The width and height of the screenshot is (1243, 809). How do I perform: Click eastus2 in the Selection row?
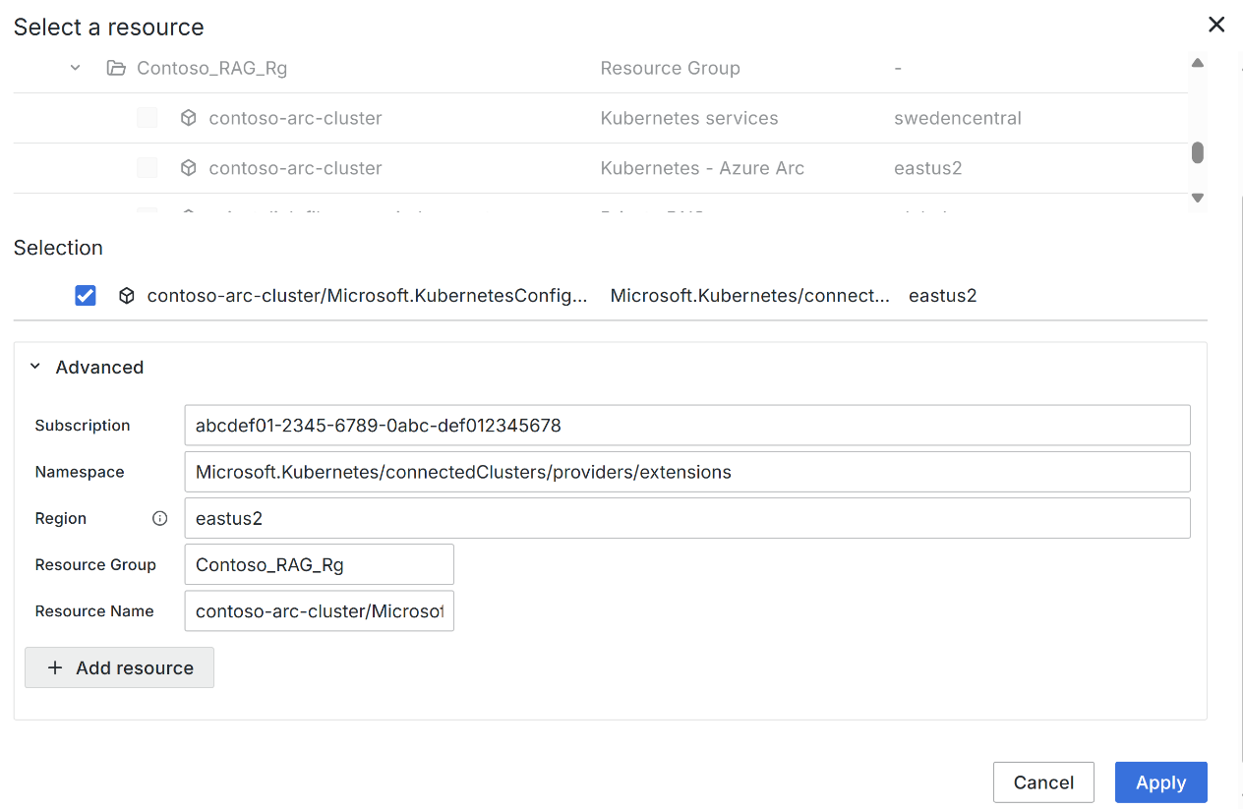(x=942, y=295)
